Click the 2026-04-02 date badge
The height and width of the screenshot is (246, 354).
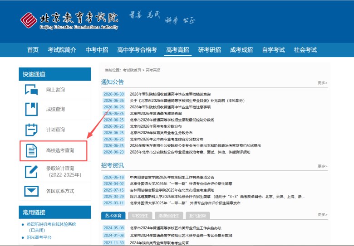pyautogui.click(x=113, y=184)
